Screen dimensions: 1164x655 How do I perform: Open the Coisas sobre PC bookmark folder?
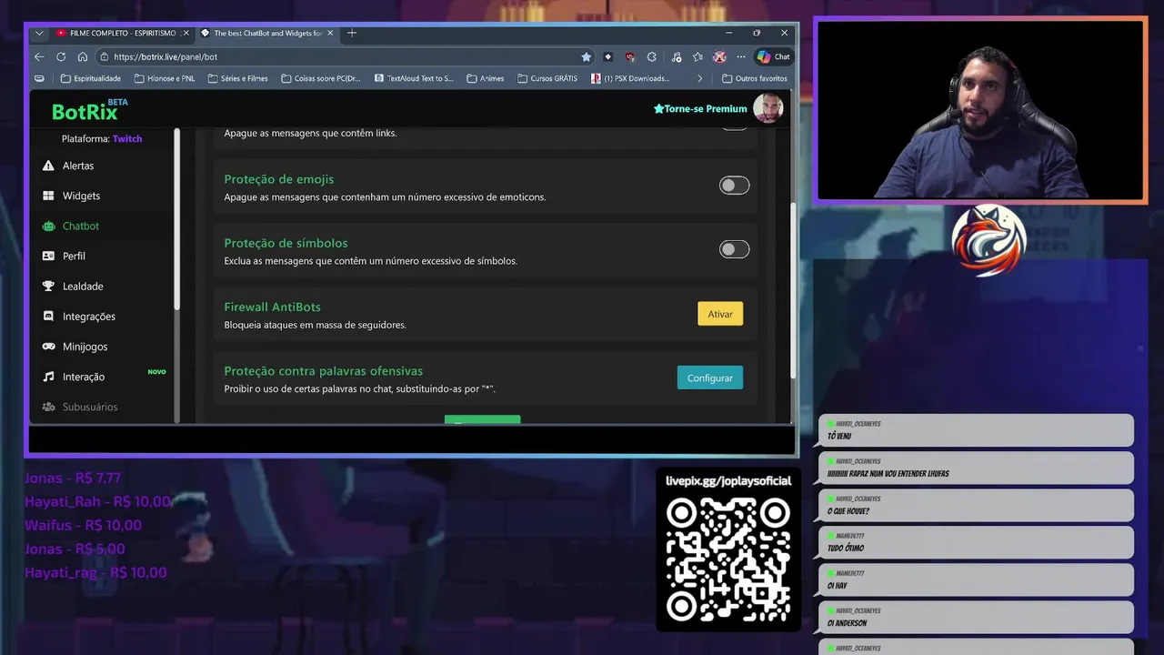320,78
